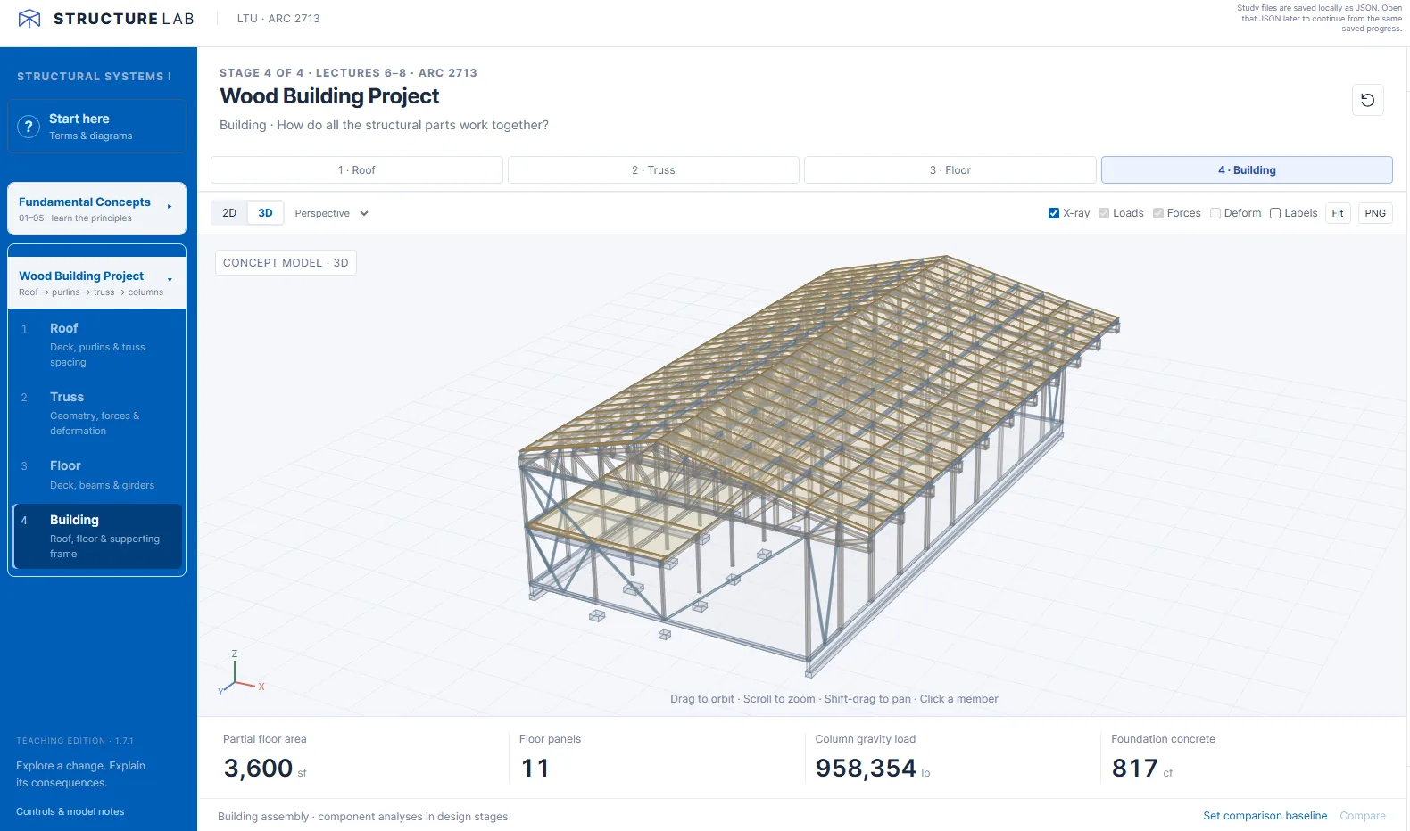Select the Building stage in sidebar
Screen dimensions: 1410x831
click(x=97, y=536)
